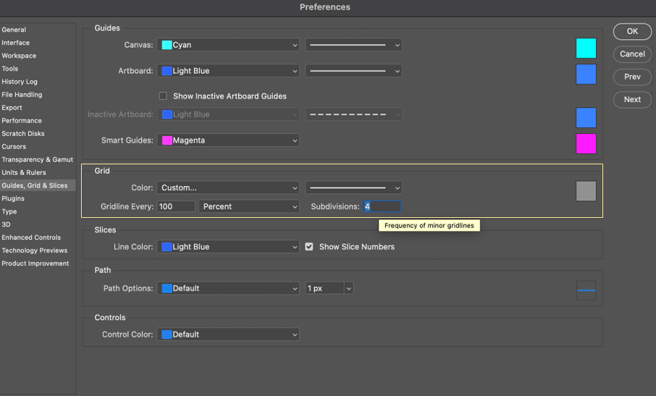Click the blue Artboard guide color swatch
This screenshot has height=396, width=656.
click(x=586, y=74)
